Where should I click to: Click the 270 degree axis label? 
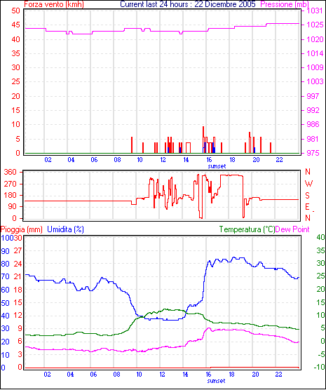(x=11, y=184)
